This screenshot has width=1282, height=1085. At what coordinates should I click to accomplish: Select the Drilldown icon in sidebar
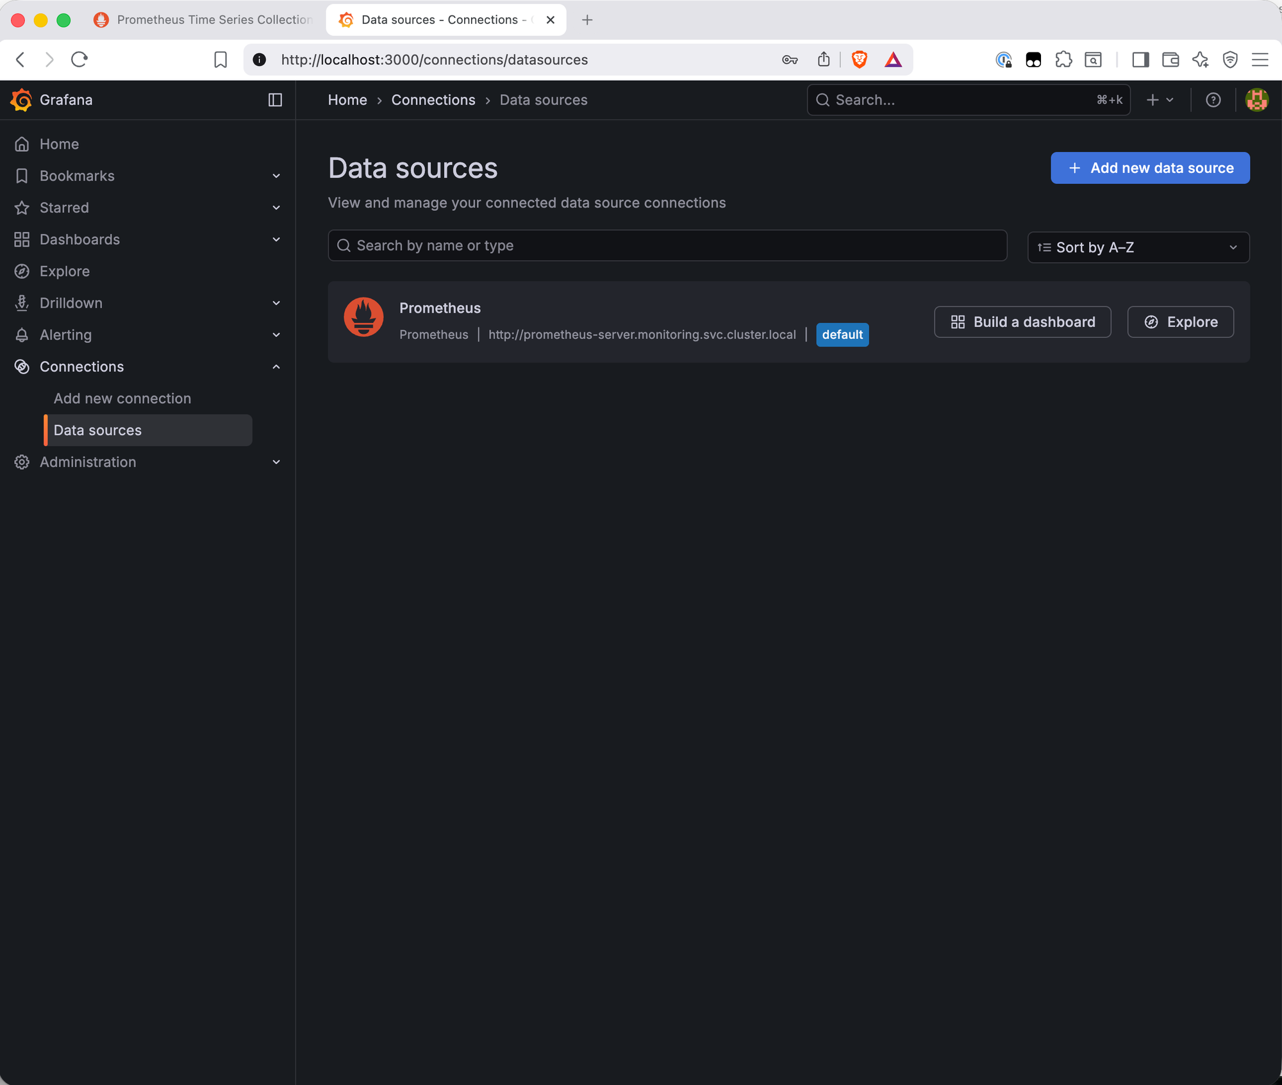click(x=22, y=302)
